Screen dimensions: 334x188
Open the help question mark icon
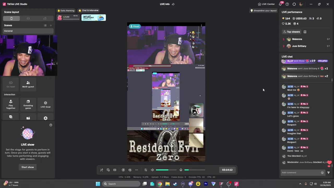287,4
